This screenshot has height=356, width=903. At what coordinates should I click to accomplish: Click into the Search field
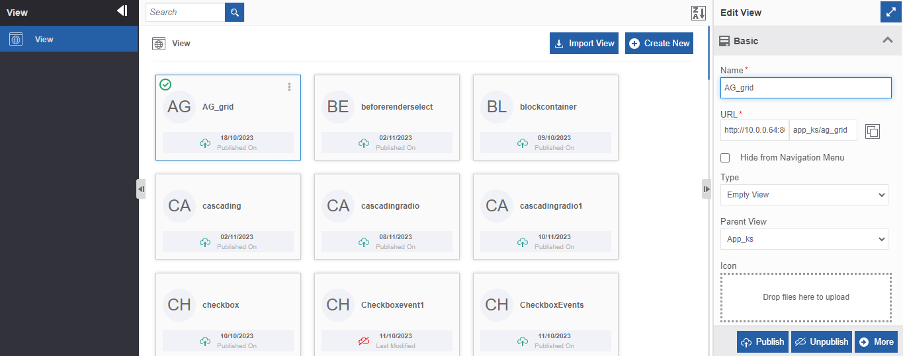(185, 12)
